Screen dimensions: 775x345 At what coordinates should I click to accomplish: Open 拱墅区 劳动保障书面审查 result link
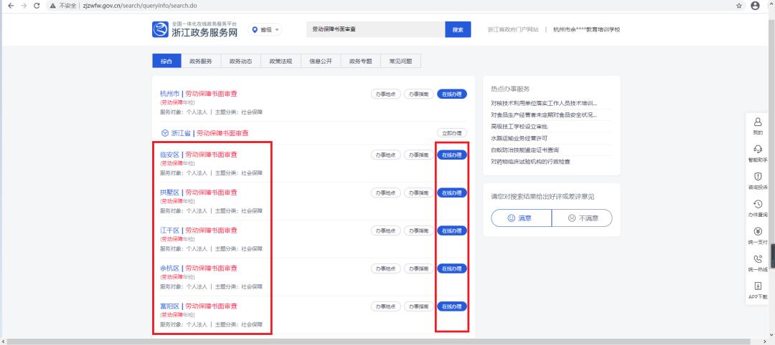[x=199, y=193]
